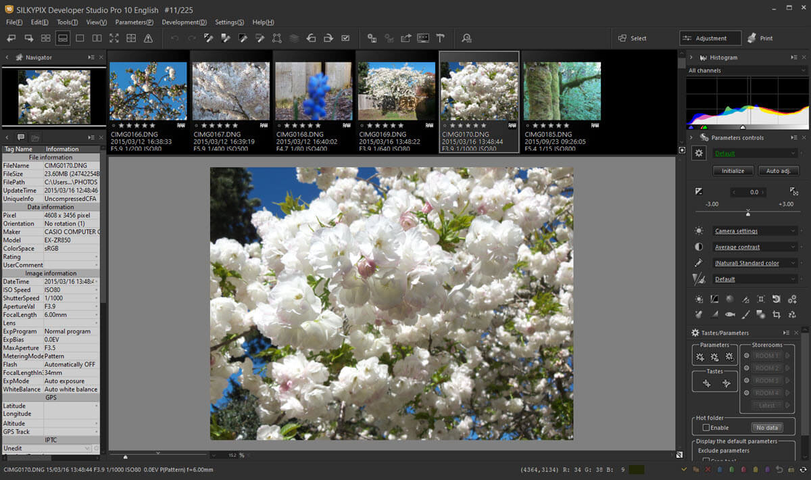Click the Auto adj. button
The image size is (811, 480).
778,170
